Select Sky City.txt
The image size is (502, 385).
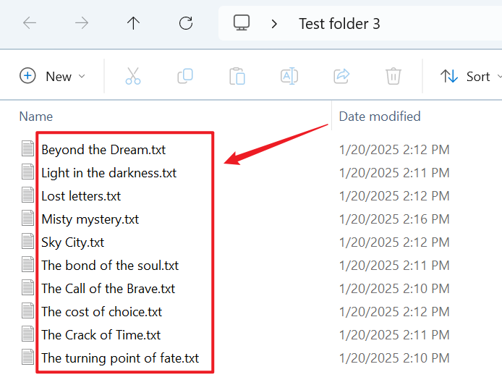pyautogui.click(x=72, y=242)
